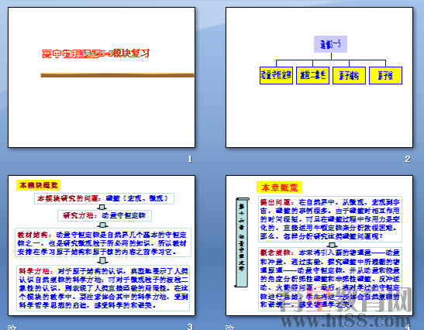
Task: Click the 提出问题 paragraph in slide 4
Action: [330, 220]
